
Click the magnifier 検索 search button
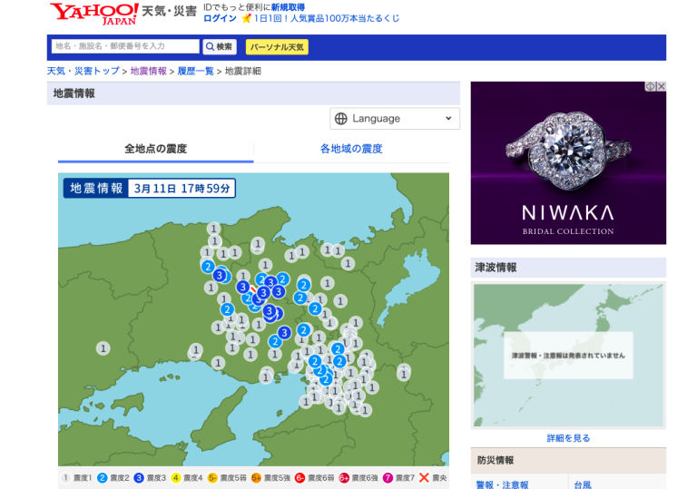click(220, 46)
